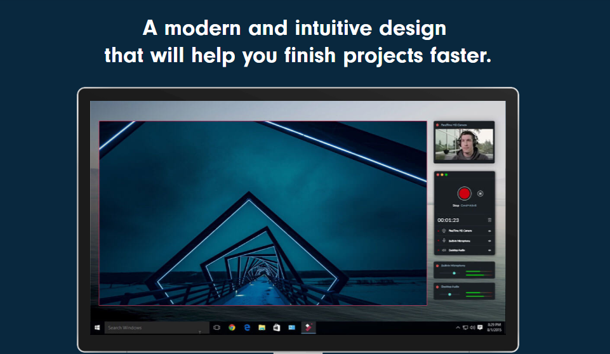Adjust the Desktop Audio volume slider
Viewport: 610px width, 354px height.
[449, 294]
